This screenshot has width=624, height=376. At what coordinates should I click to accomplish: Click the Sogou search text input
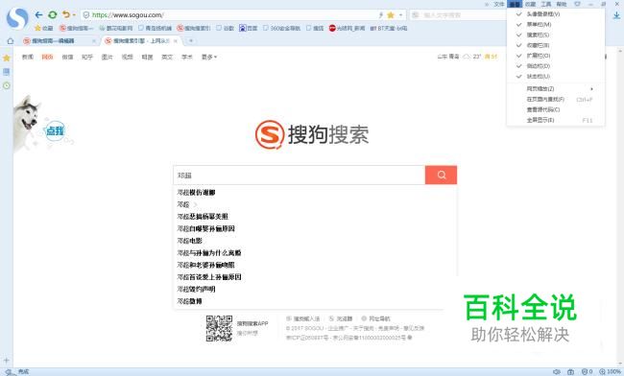[x=300, y=176]
